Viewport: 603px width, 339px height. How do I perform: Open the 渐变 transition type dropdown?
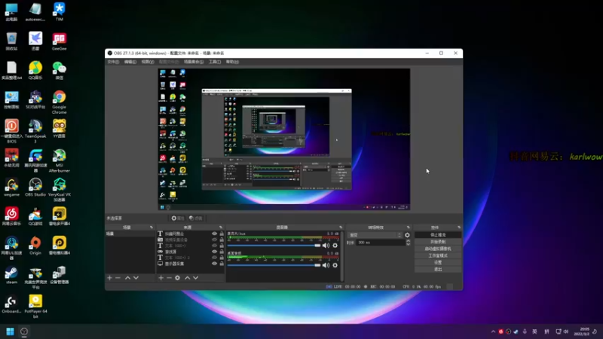[x=375, y=235]
